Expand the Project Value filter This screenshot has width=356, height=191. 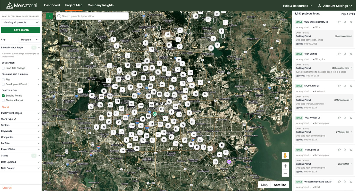(21, 149)
